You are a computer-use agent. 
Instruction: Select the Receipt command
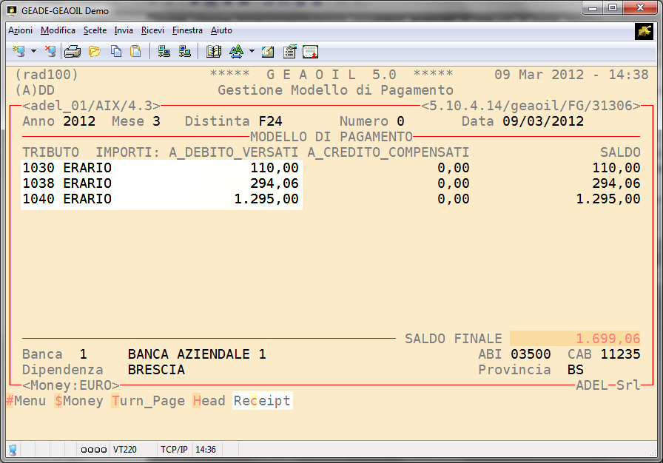click(262, 401)
